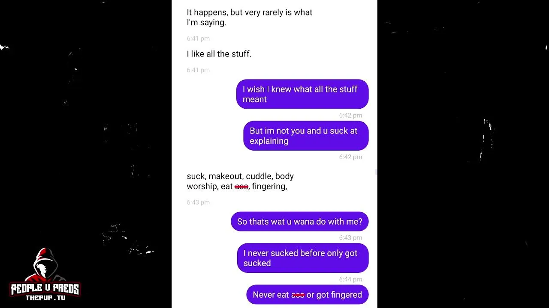Image resolution: width=549 pixels, height=308 pixels.
Task: Tap the 6:42 pm timestamp below 'I wish' bubble
Action: (x=350, y=115)
